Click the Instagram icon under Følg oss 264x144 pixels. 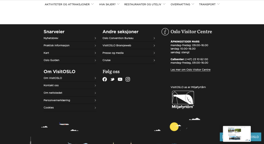pos(128,79)
